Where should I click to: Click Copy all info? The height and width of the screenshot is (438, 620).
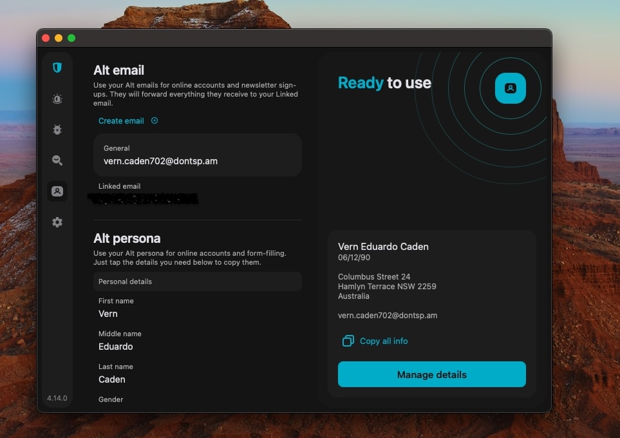click(x=383, y=341)
